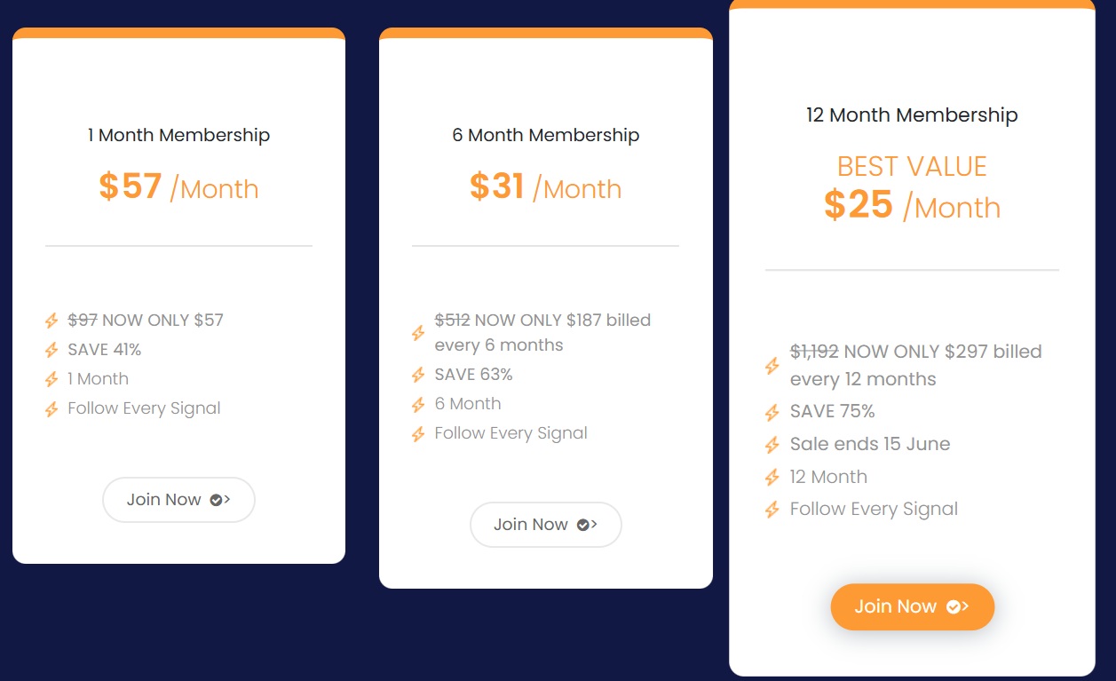The image size is (1116, 681).
Task: Click the bolt icon beside "6 Month"
Action: tap(418, 404)
